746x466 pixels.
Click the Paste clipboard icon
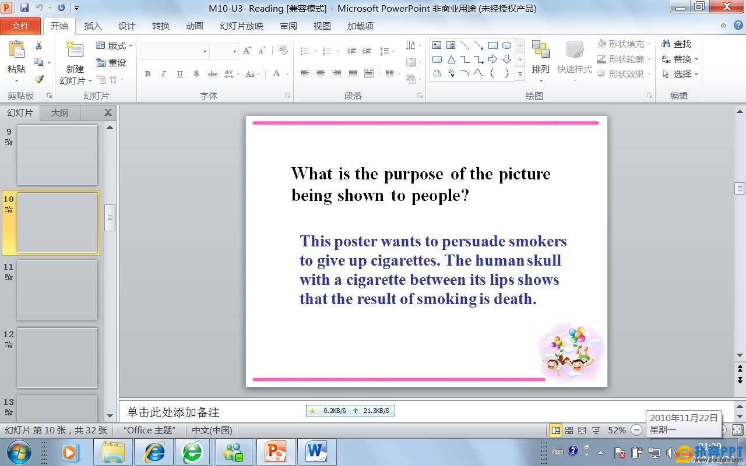pos(17,50)
